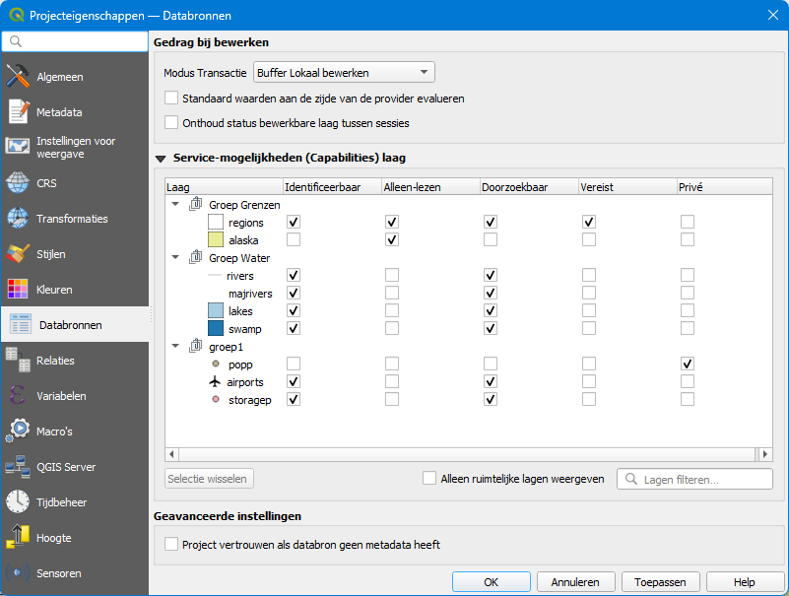Open the Tijdbeheer tab
The width and height of the screenshot is (789, 596).
click(75, 501)
